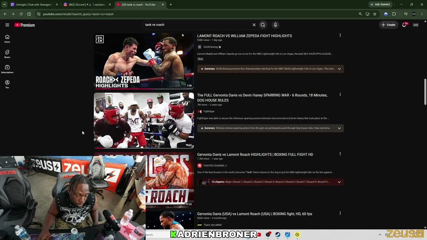Open OBS from the taskbar
Viewport: 427px width, 240px height.
(x=268, y=235)
